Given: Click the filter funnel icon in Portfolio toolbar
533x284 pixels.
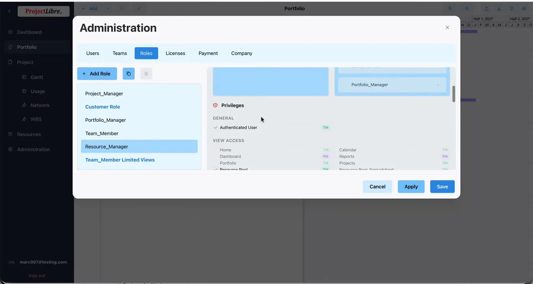Looking at the screenshot, I should pos(512,8).
